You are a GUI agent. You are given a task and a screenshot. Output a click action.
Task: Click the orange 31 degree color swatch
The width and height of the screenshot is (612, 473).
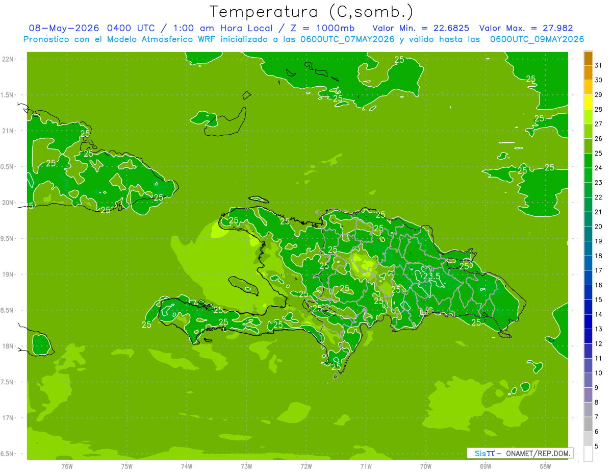pos(588,59)
